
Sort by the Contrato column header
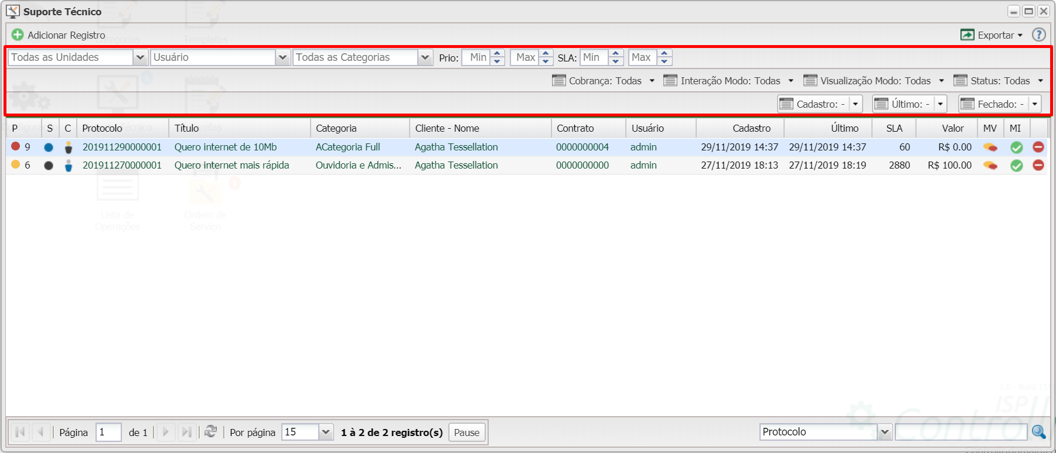click(588, 128)
